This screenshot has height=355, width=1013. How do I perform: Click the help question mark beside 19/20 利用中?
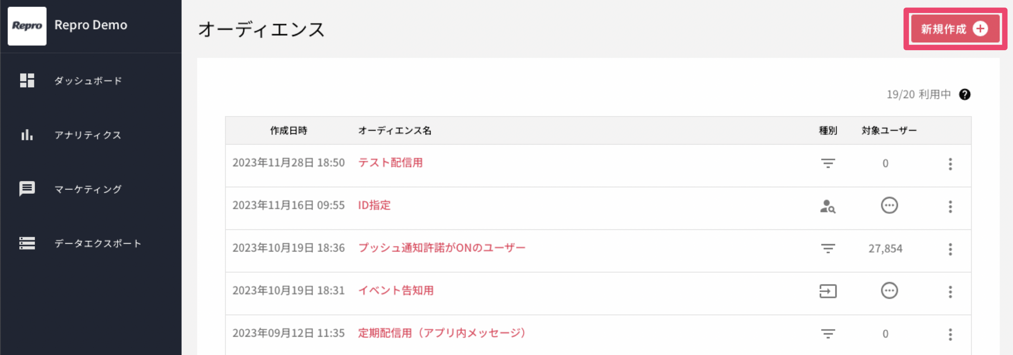[965, 94]
